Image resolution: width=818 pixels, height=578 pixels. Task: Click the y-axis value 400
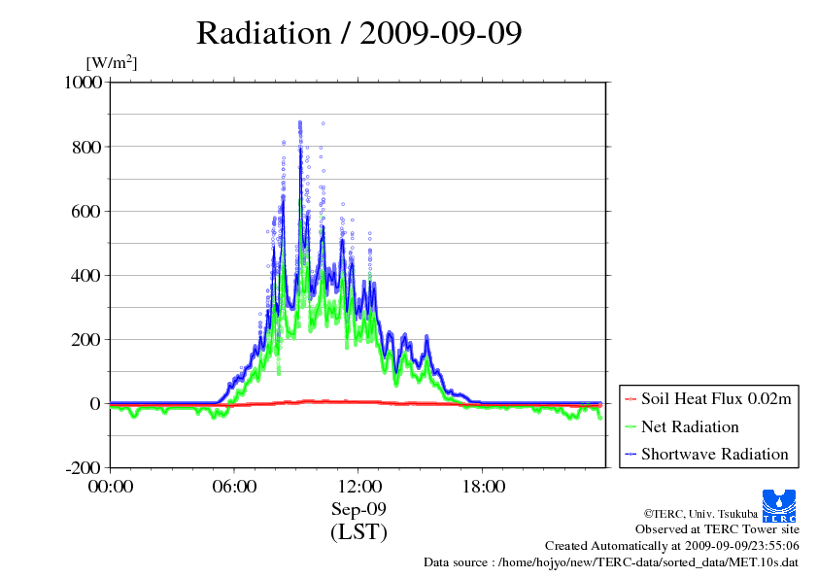tap(86, 276)
